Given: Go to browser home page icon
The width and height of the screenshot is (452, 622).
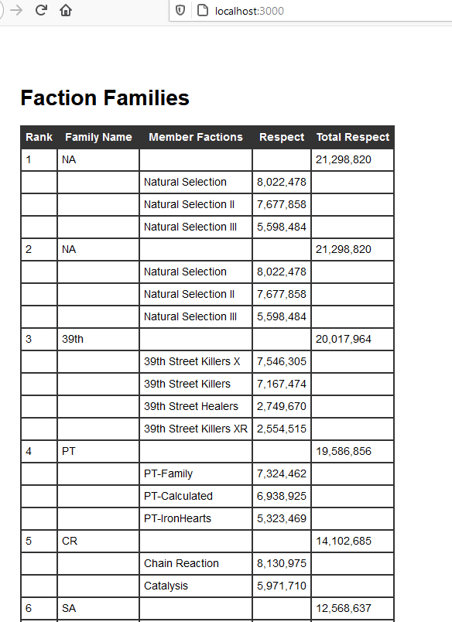Looking at the screenshot, I should (66, 10).
